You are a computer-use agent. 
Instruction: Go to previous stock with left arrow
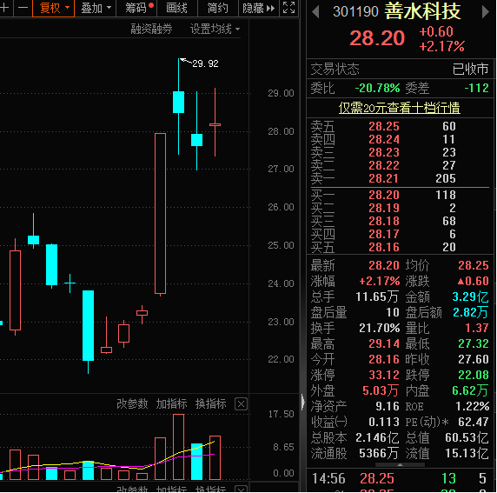(x=315, y=12)
